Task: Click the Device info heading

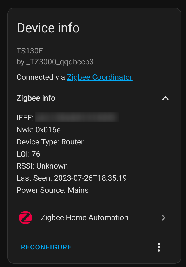Action: 48,28
